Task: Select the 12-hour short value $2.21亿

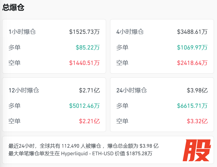Action: (89, 121)
